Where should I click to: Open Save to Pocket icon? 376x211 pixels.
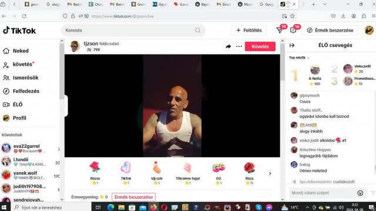point(333,16)
